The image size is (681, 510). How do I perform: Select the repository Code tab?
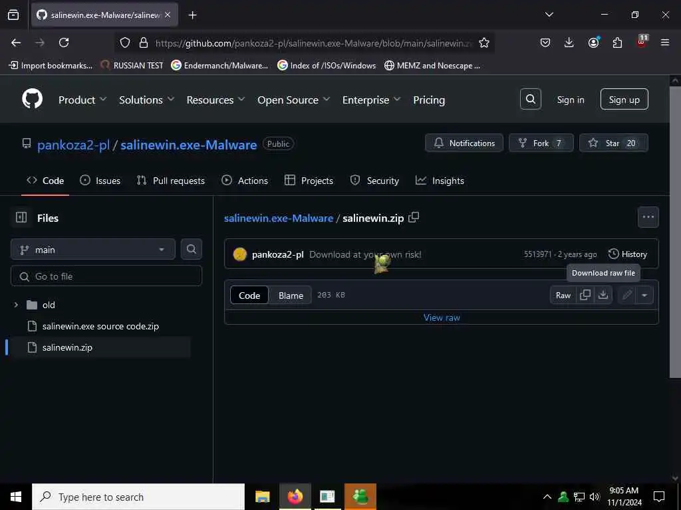[45, 181]
